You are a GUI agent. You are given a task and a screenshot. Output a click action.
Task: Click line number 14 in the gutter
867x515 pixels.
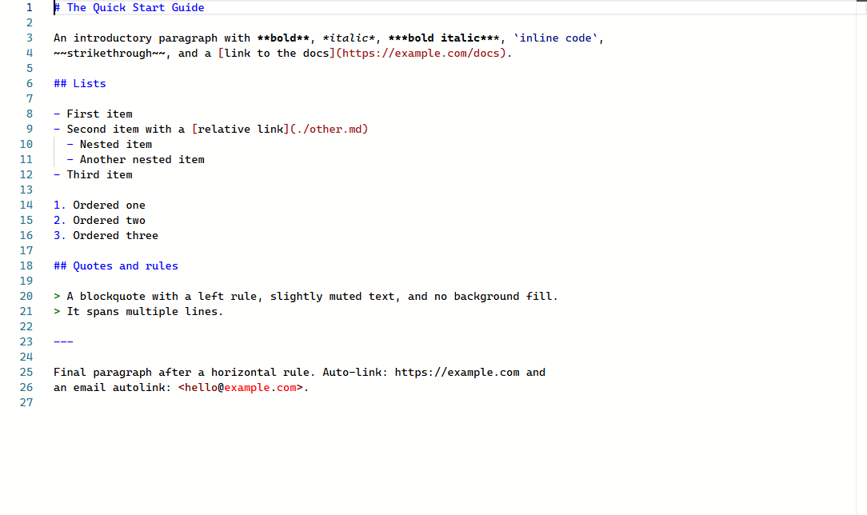[26, 206]
